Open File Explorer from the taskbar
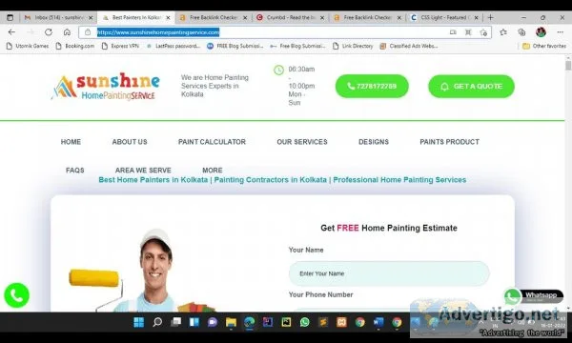The image size is (572, 343). click(231, 322)
